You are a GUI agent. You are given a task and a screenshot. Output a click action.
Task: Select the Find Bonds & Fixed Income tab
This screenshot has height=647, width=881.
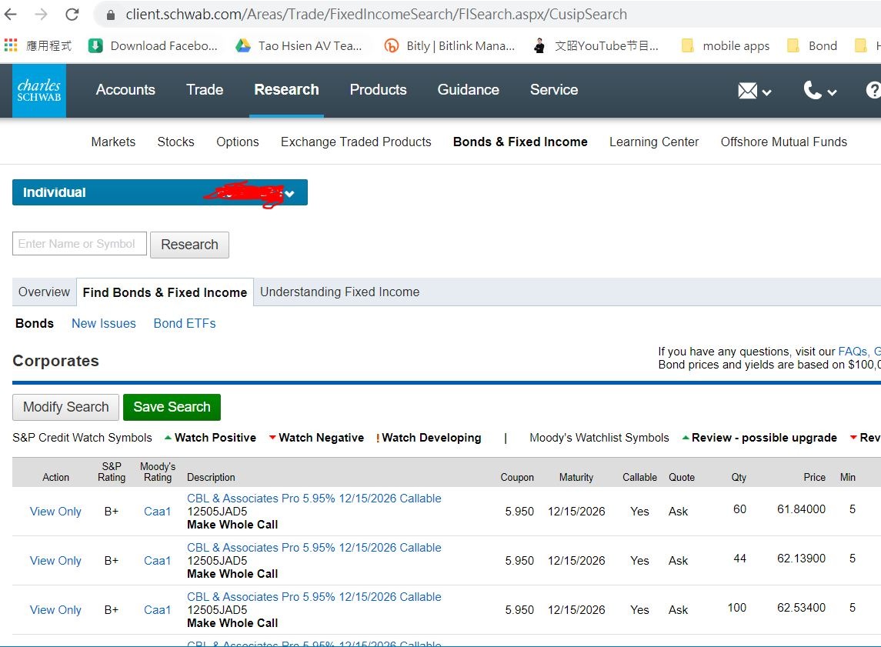165,292
